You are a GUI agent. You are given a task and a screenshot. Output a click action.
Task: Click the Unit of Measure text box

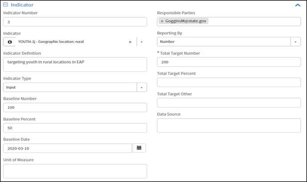[75, 171]
